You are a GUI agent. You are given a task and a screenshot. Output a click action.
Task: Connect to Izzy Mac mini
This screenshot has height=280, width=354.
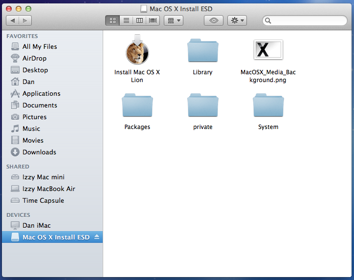point(52,177)
